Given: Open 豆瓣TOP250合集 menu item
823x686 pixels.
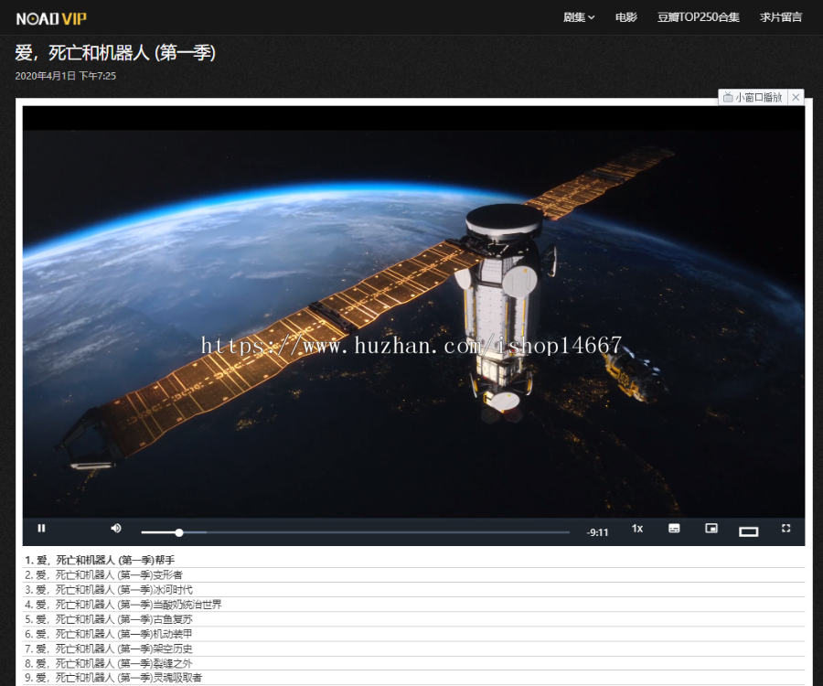Looking at the screenshot, I should coord(698,17).
